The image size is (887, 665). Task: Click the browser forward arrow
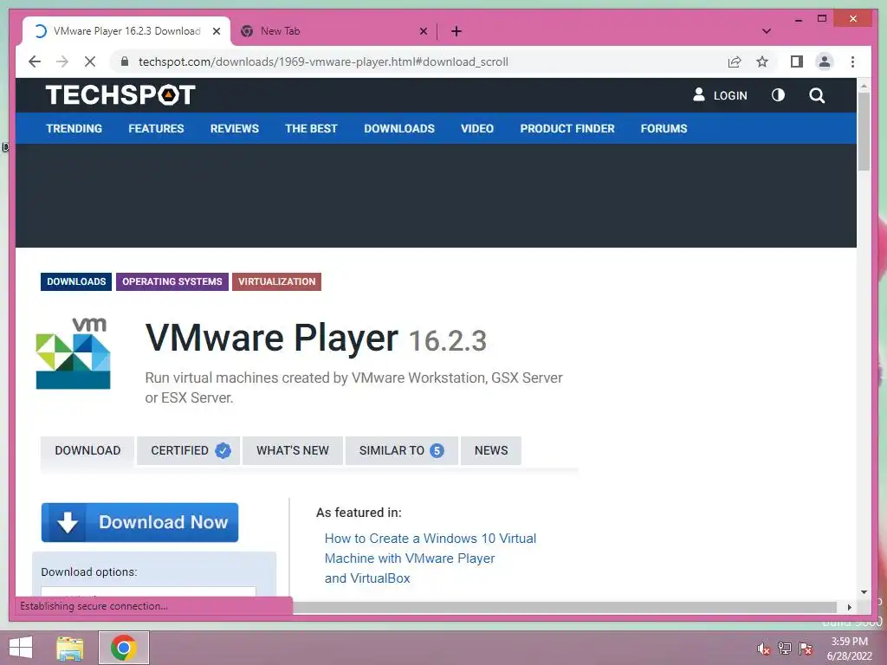(62, 61)
